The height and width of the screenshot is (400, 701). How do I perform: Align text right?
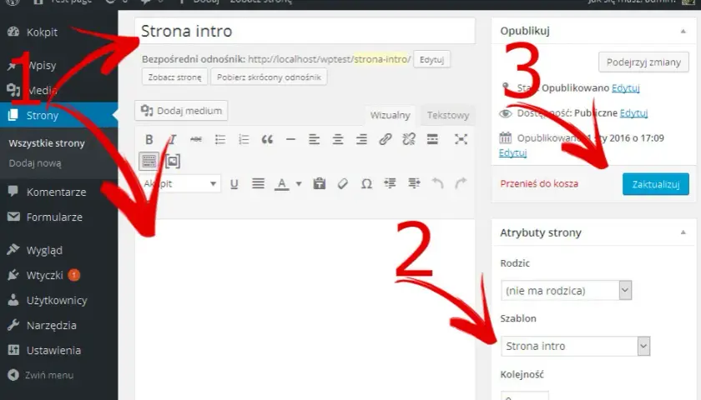(361, 139)
